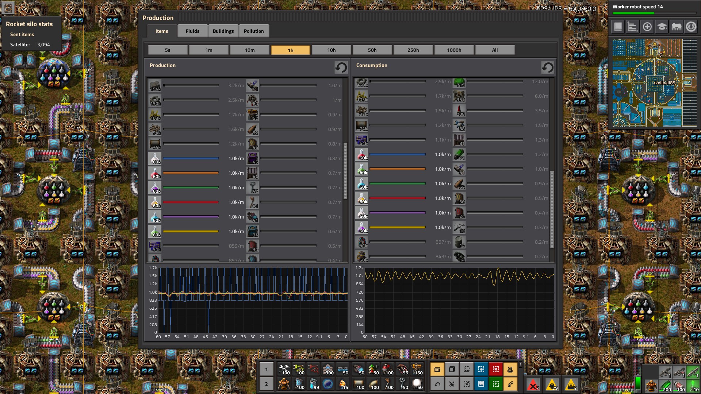The height and width of the screenshot is (394, 701).
Task: Open the train overview locomotive icon
Action: click(676, 27)
